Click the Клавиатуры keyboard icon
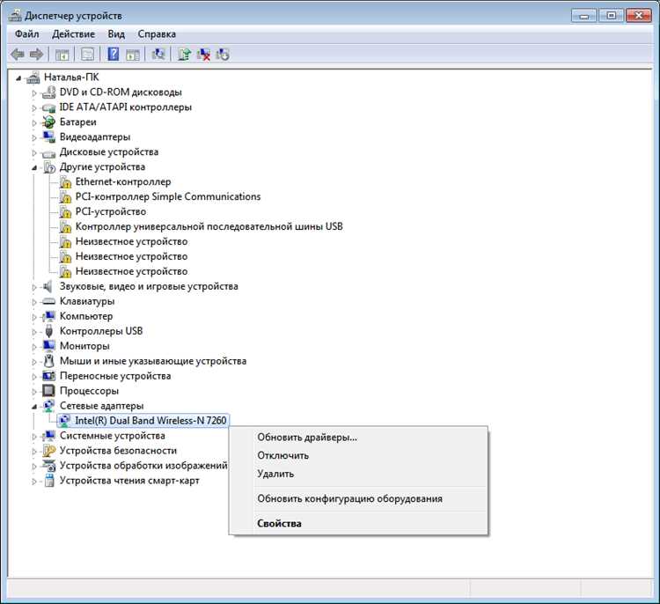 coord(48,302)
